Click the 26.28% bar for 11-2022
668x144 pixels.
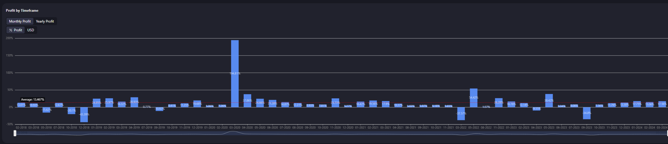point(499,103)
